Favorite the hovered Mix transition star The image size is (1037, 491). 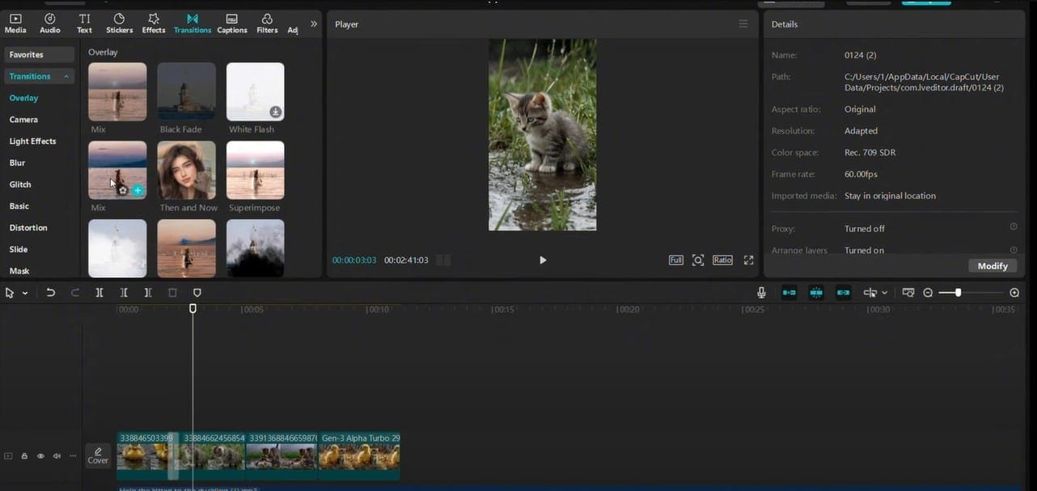tap(123, 191)
